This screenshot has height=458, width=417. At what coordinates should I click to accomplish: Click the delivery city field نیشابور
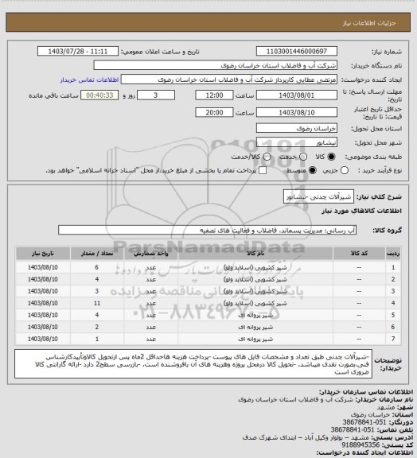297,142
